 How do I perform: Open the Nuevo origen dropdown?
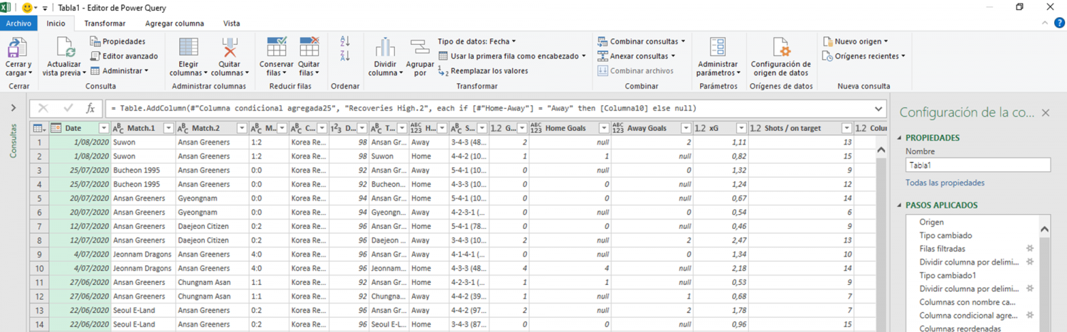(855, 42)
